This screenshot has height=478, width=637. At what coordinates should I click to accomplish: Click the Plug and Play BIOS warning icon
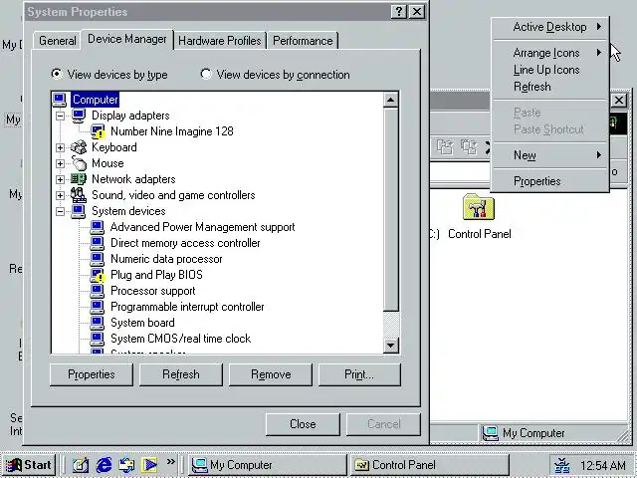98,275
